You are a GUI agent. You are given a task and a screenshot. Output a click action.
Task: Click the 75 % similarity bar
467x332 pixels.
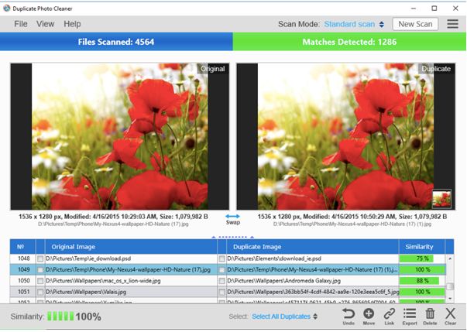pyautogui.click(x=417, y=258)
